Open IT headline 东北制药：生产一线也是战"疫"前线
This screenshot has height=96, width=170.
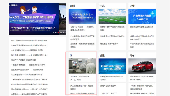80,78
